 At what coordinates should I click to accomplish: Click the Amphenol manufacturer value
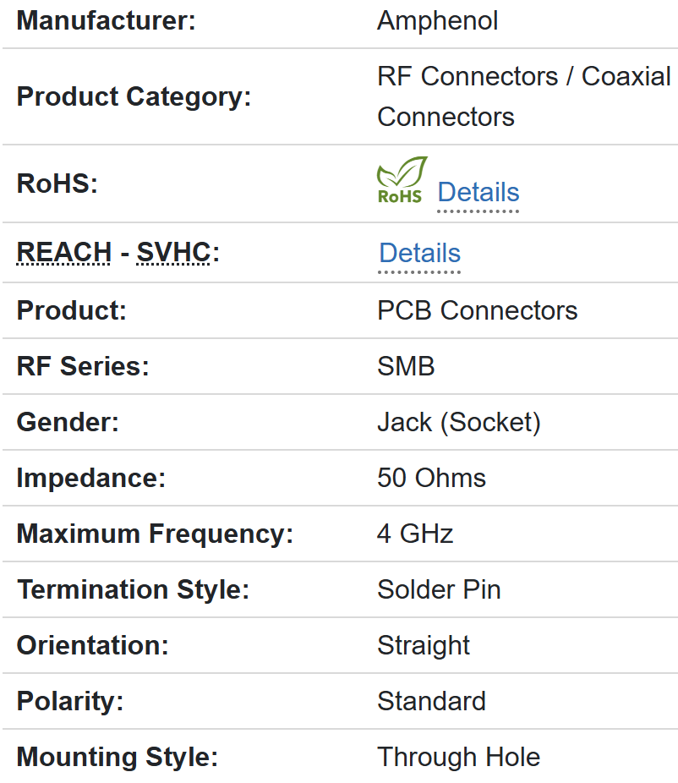click(x=437, y=21)
